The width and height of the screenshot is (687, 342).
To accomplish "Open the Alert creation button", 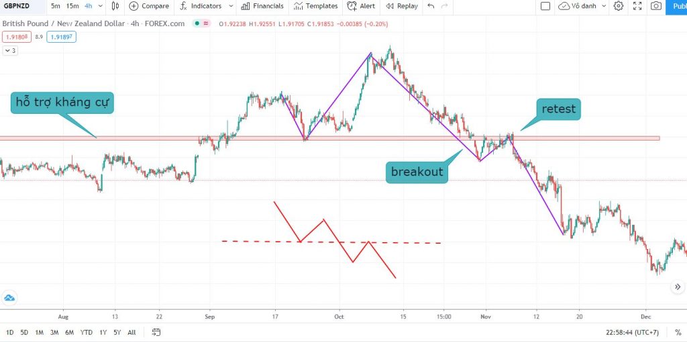I will click(361, 6).
